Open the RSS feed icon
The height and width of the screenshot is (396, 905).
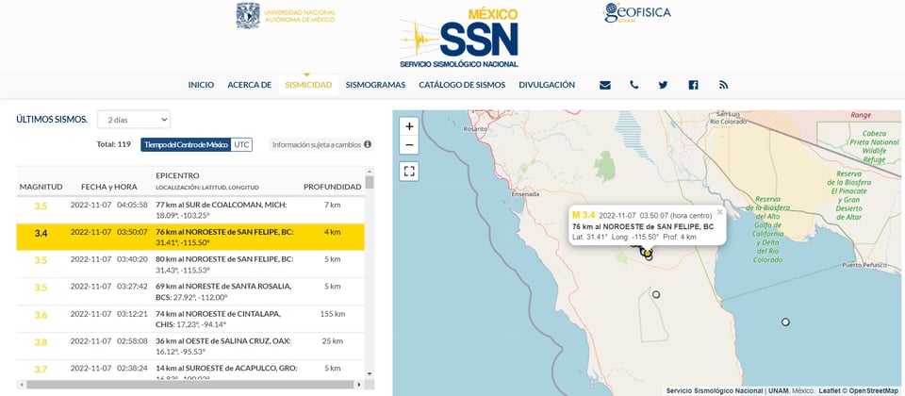click(723, 85)
